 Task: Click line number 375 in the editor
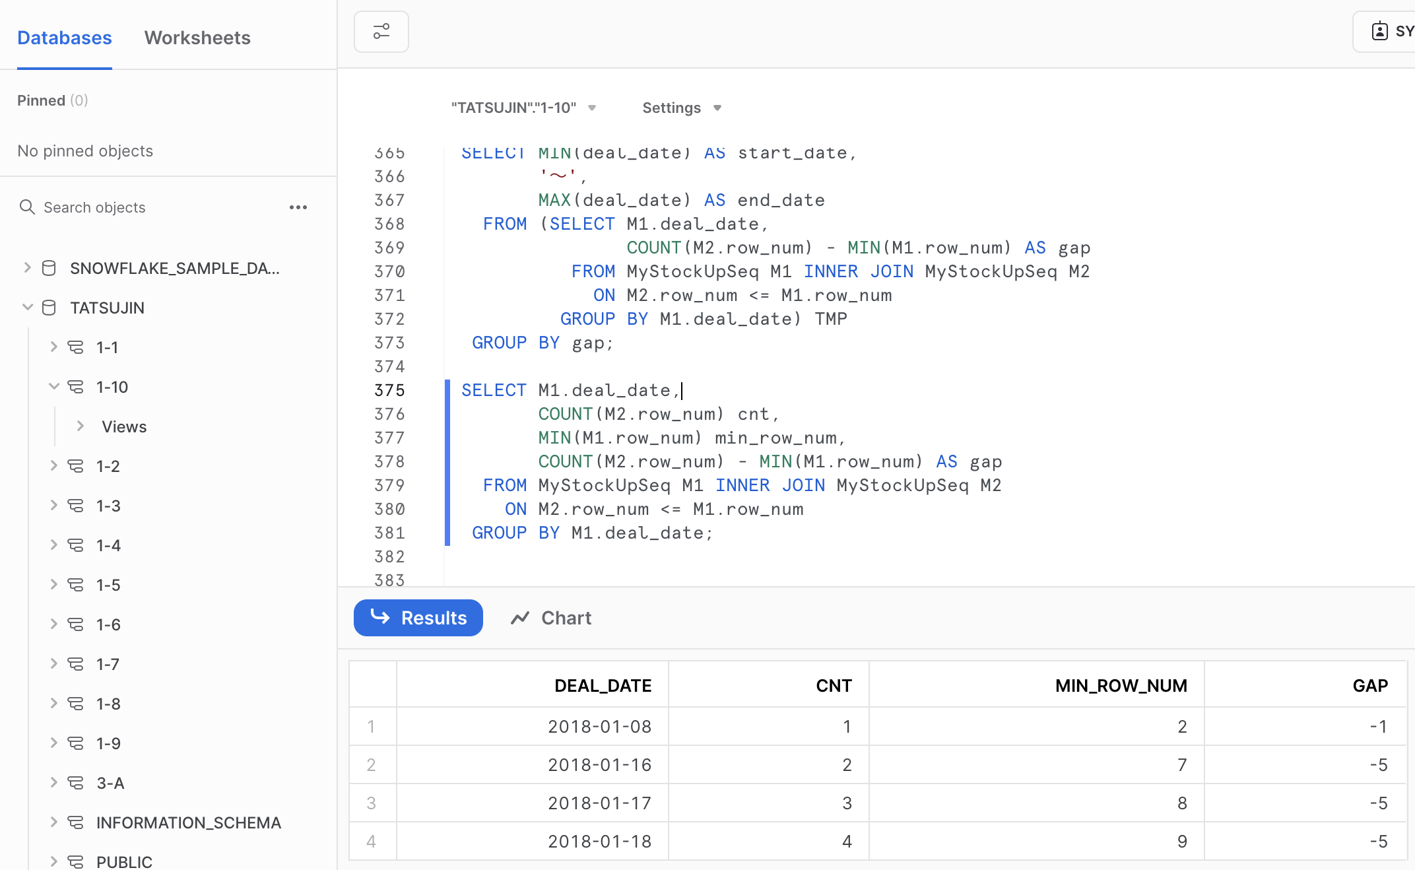tap(389, 390)
